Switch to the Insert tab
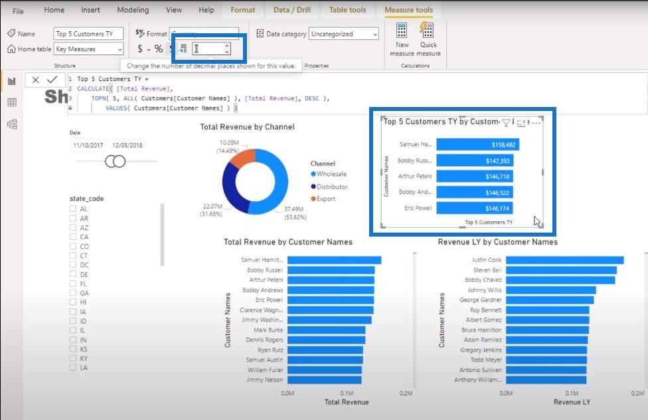The width and height of the screenshot is (648, 420). click(90, 10)
